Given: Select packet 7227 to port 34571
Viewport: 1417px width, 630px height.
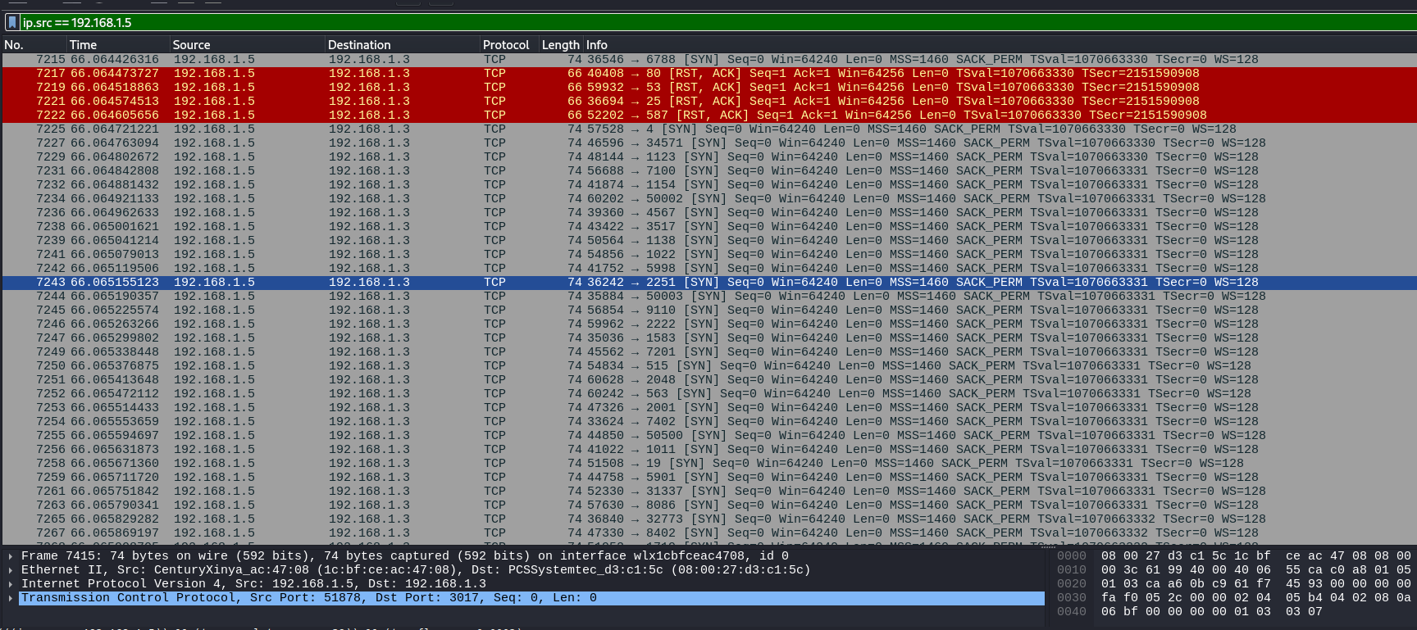Looking at the screenshot, I should [709, 143].
